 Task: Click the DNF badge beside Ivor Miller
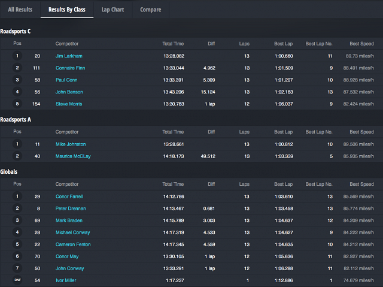17,280
